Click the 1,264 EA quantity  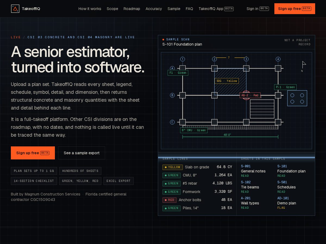223,175
